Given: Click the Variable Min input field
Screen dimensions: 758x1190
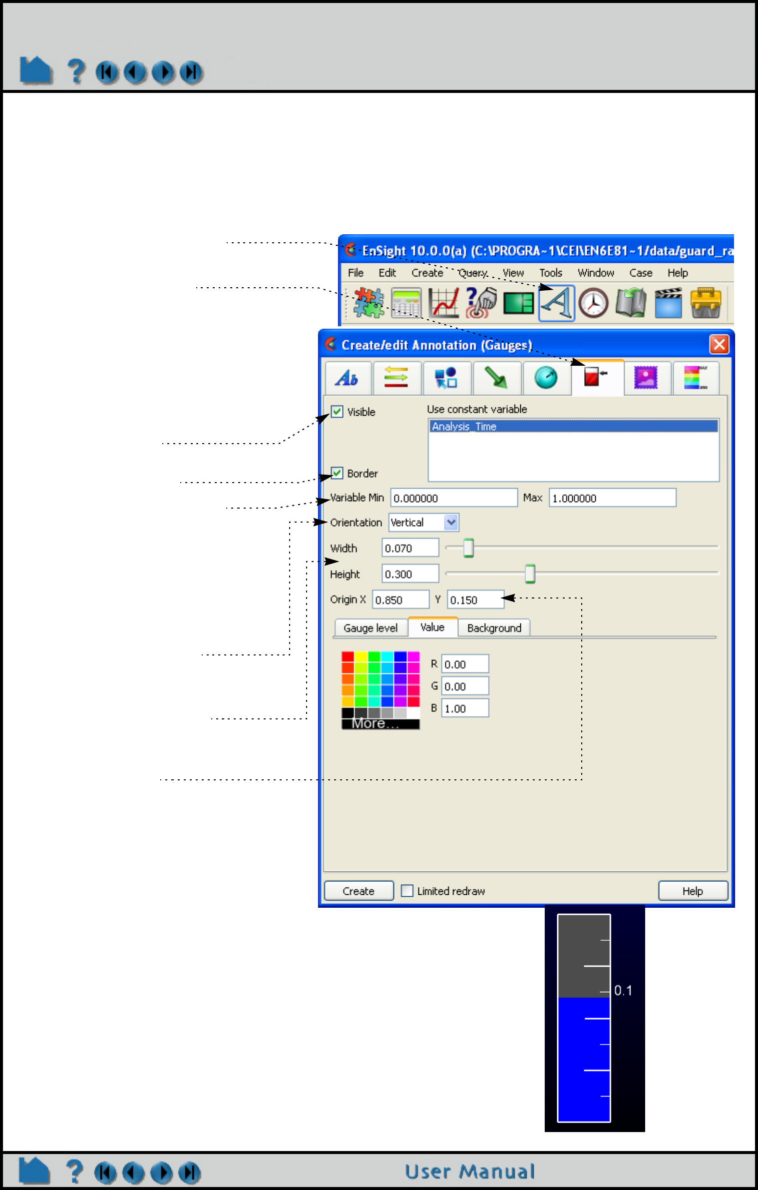Looking at the screenshot, I should [x=454, y=498].
